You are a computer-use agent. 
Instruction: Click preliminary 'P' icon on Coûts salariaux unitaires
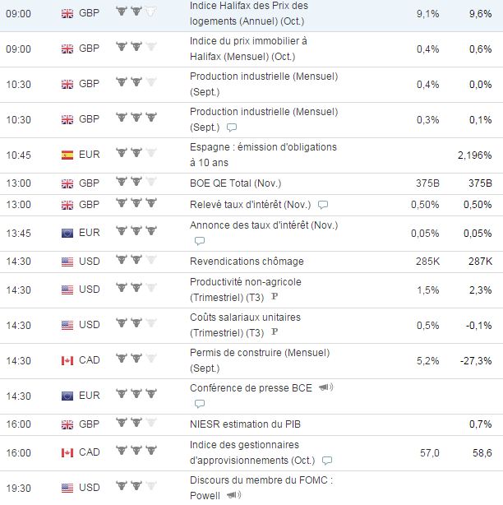click(x=275, y=333)
